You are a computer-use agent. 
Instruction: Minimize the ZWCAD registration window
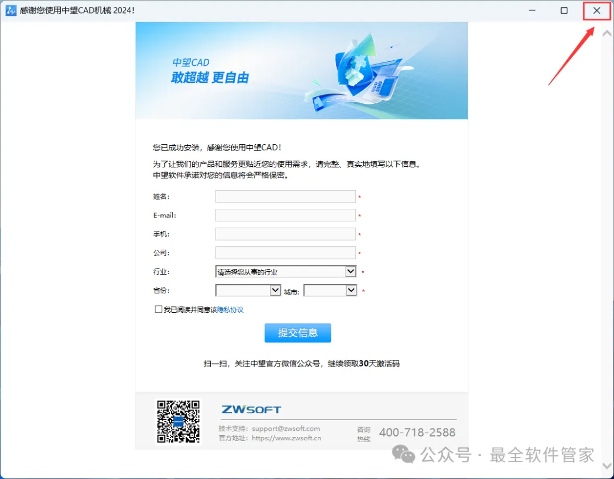point(532,11)
